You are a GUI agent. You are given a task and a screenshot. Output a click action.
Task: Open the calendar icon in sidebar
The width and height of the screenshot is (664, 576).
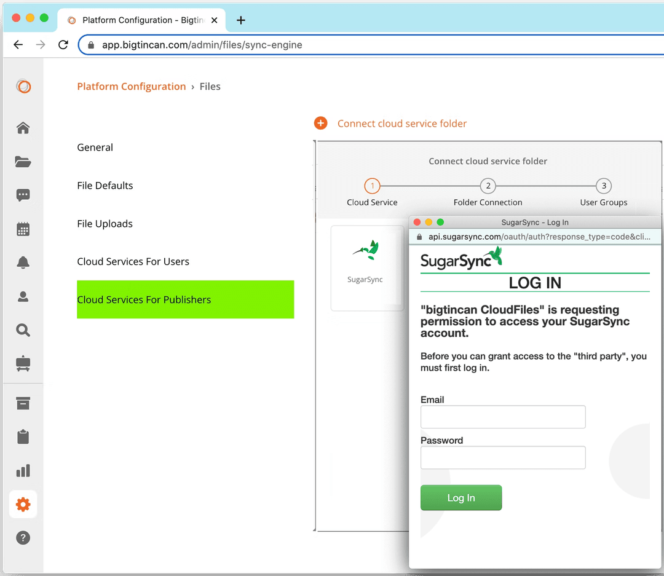(23, 229)
